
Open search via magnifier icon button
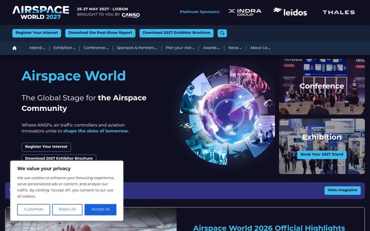coord(222,33)
